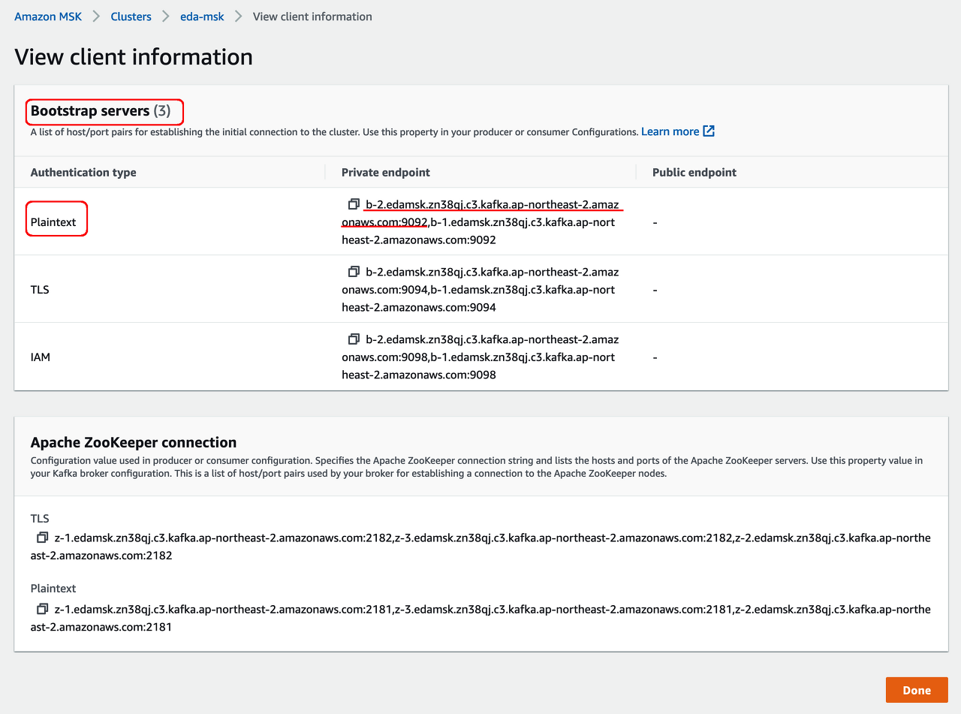Select the Private endpoint column header
The width and height of the screenshot is (961, 714).
pos(386,172)
